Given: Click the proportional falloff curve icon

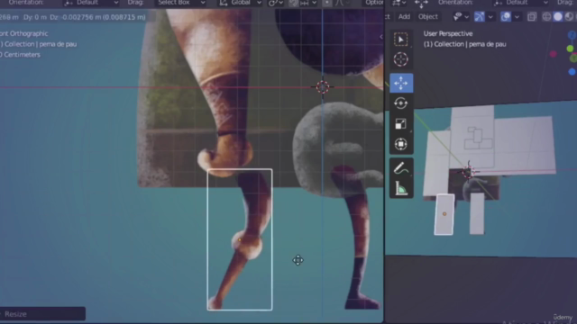Looking at the screenshot, I should click(x=339, y=4).
